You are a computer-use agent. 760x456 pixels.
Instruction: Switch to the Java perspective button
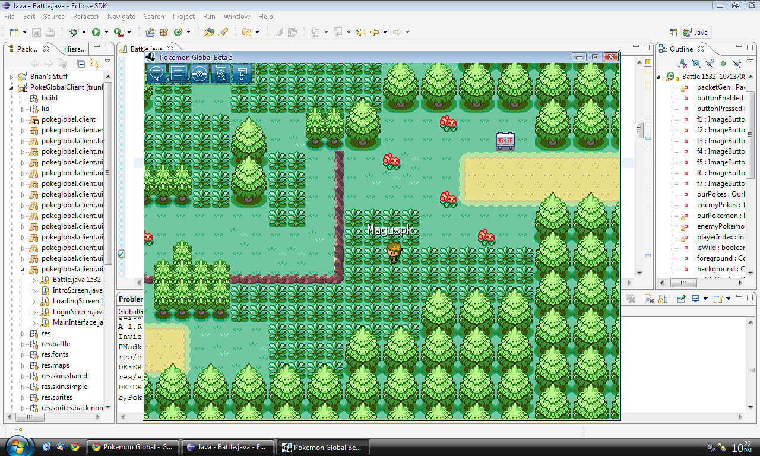coord(696,33)
